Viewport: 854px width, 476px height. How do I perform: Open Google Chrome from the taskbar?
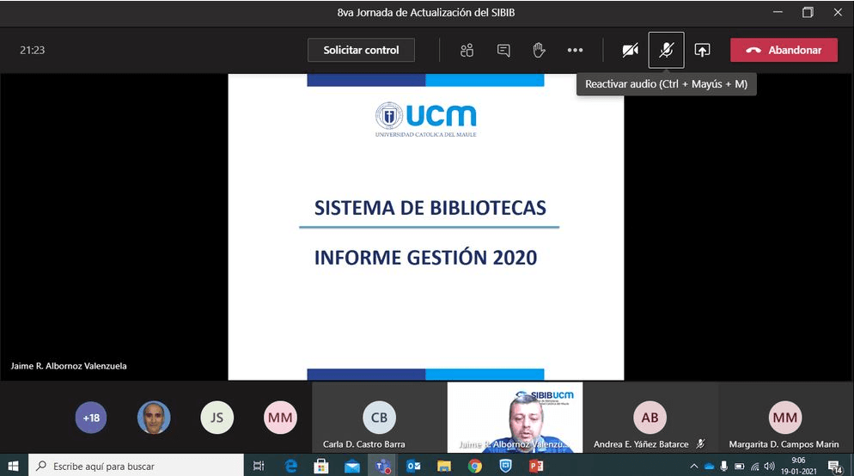coord(475,466)
